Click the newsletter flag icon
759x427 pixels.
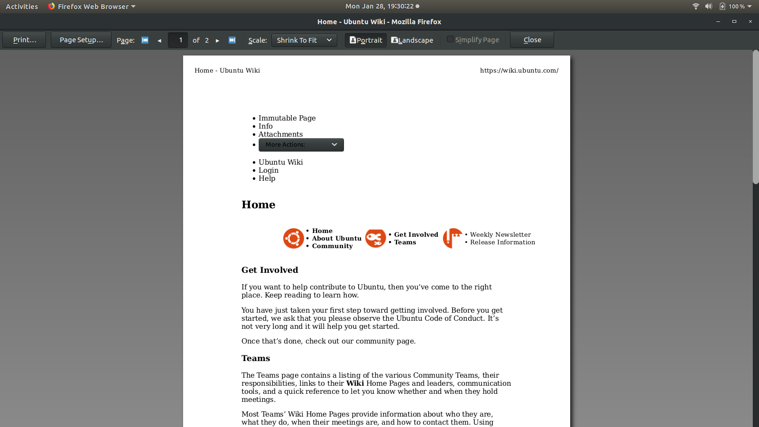tap(453, 238)
